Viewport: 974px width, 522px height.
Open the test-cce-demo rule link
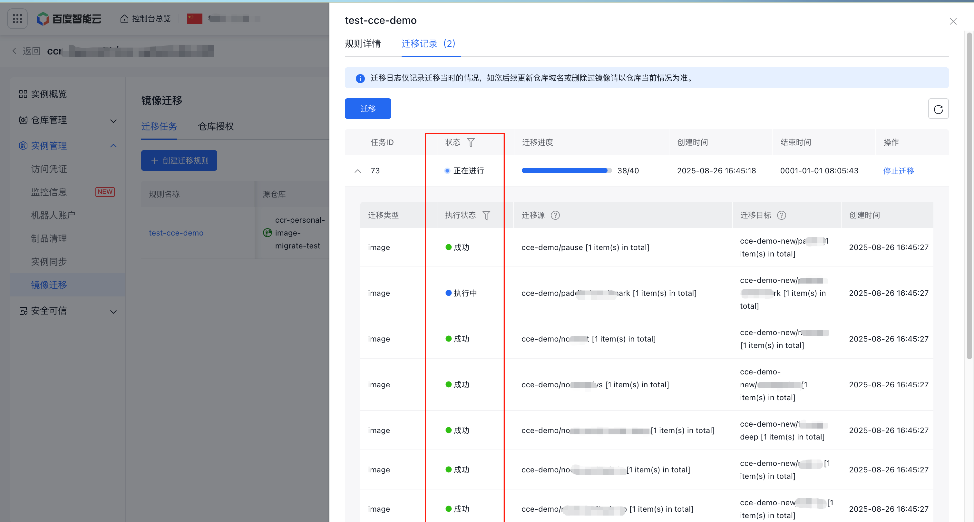coord(176,233)
